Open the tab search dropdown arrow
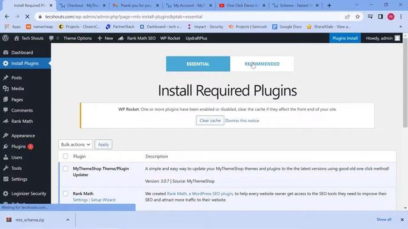408x229 pixels. [x=356, y=5]
